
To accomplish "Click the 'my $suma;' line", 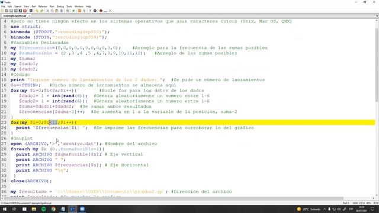I will pos(23,59).
